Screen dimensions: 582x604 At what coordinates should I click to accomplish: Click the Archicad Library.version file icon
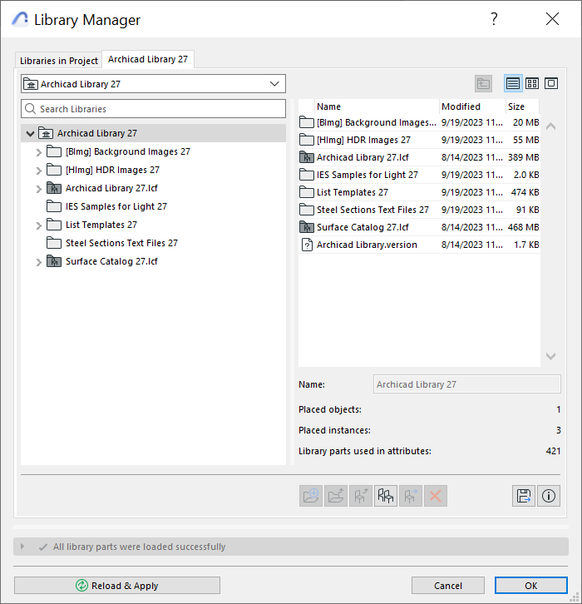coord(307,245)
